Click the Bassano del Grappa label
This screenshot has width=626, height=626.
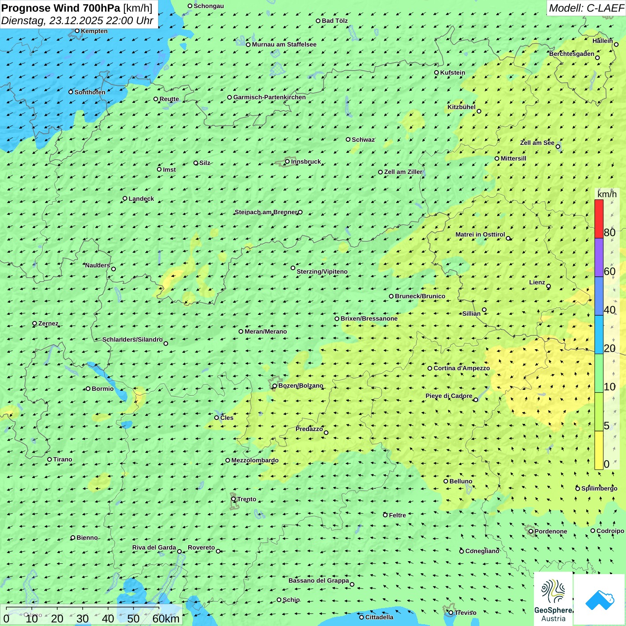coord(318,580)
